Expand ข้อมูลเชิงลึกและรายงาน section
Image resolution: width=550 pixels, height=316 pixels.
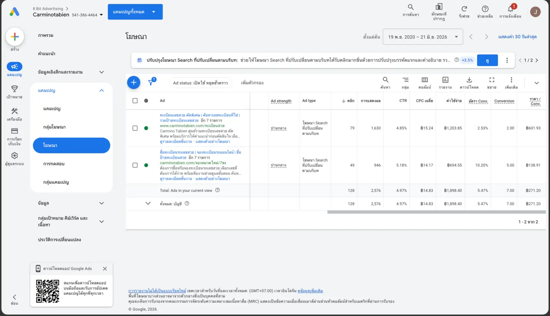pos(101,72)
